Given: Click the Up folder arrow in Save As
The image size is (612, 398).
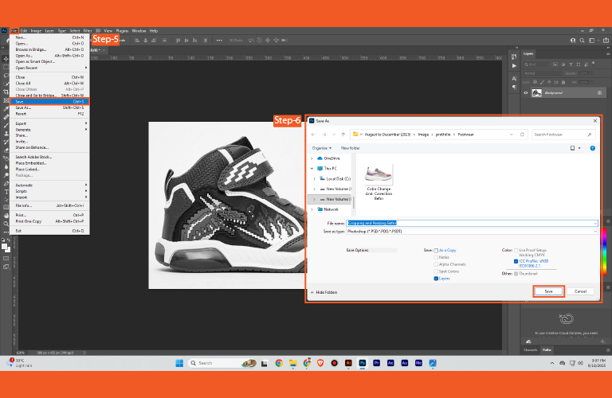Looking at the screenshot, I should coord(343,135).
